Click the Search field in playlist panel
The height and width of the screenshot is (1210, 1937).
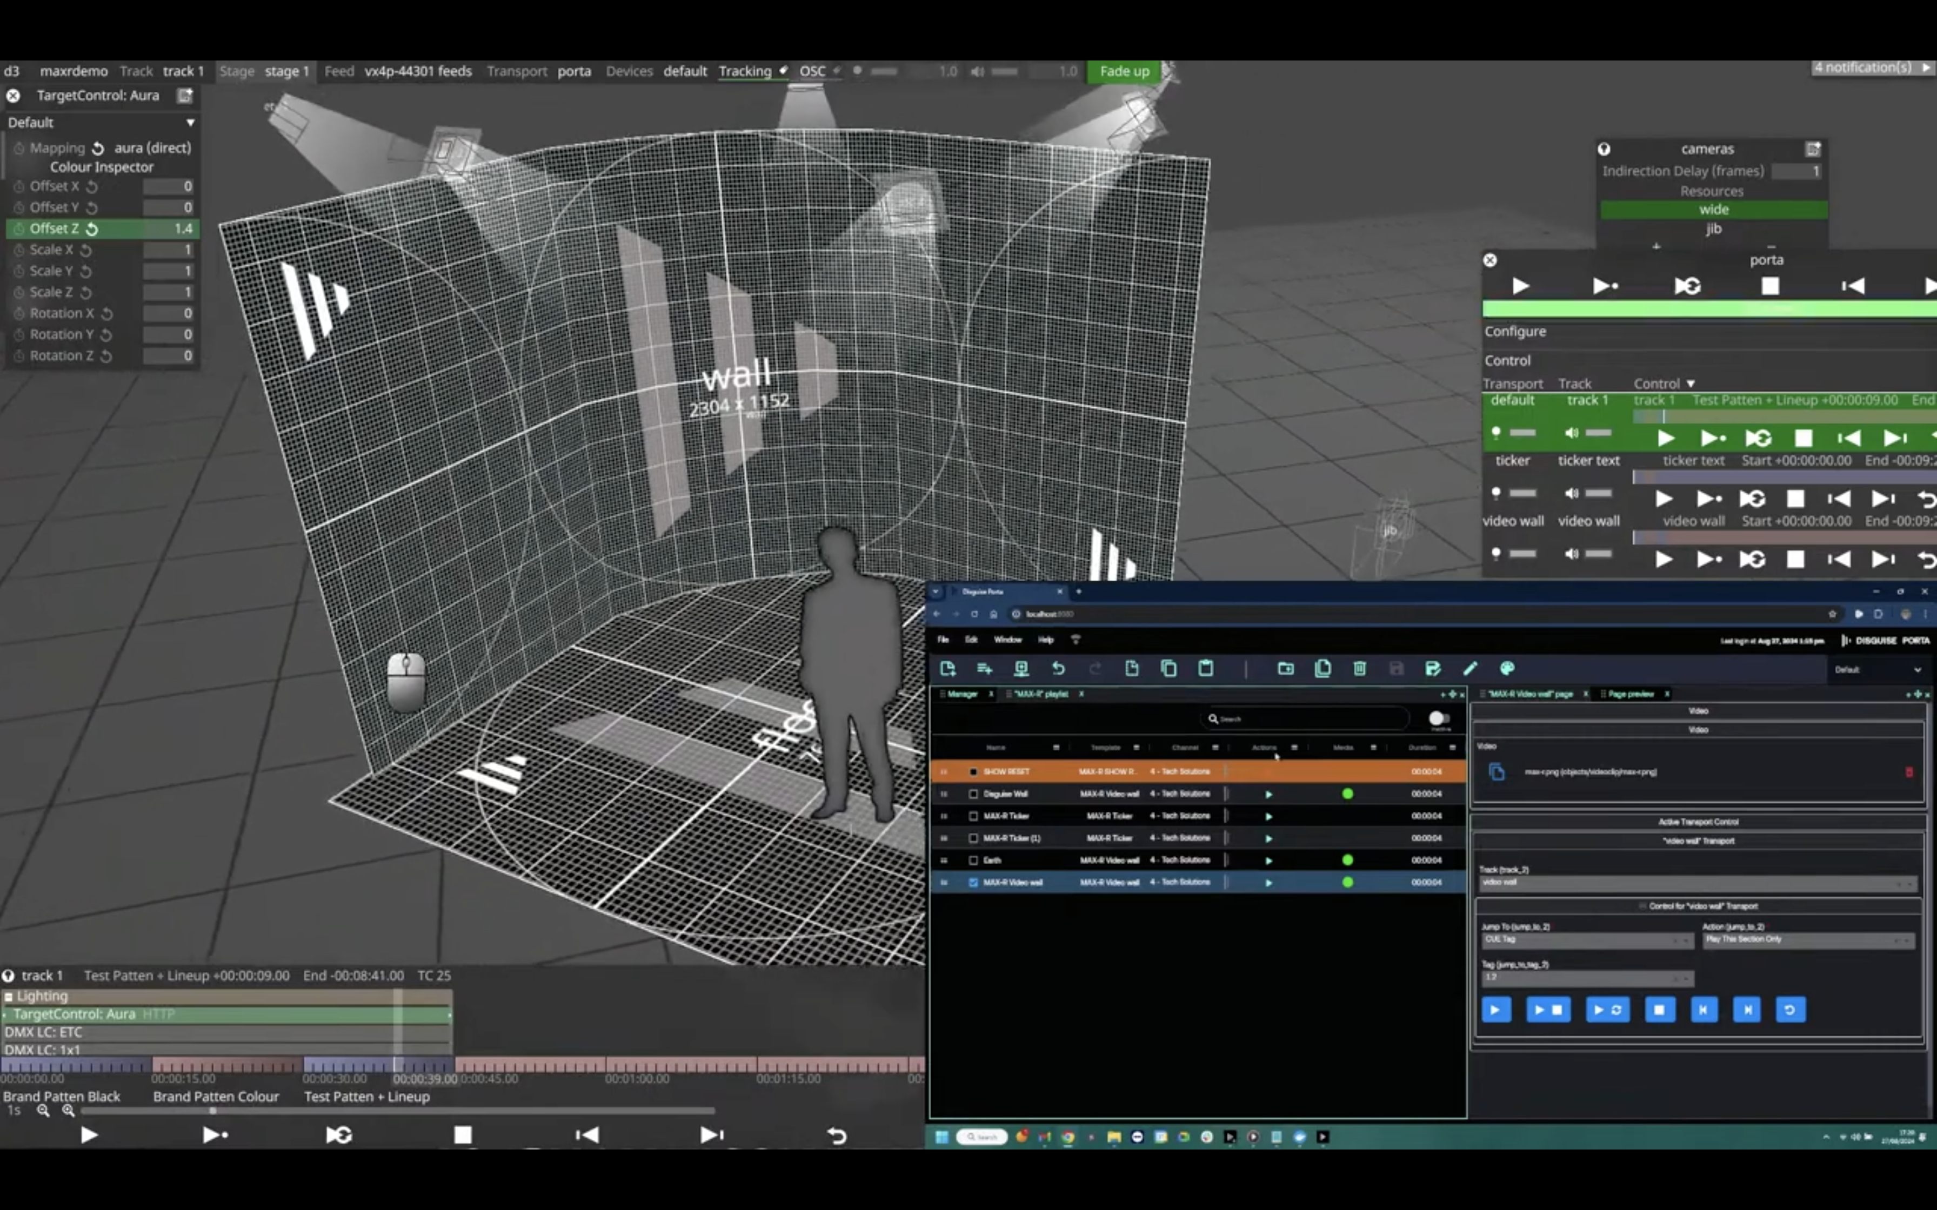click(1305, 718)
